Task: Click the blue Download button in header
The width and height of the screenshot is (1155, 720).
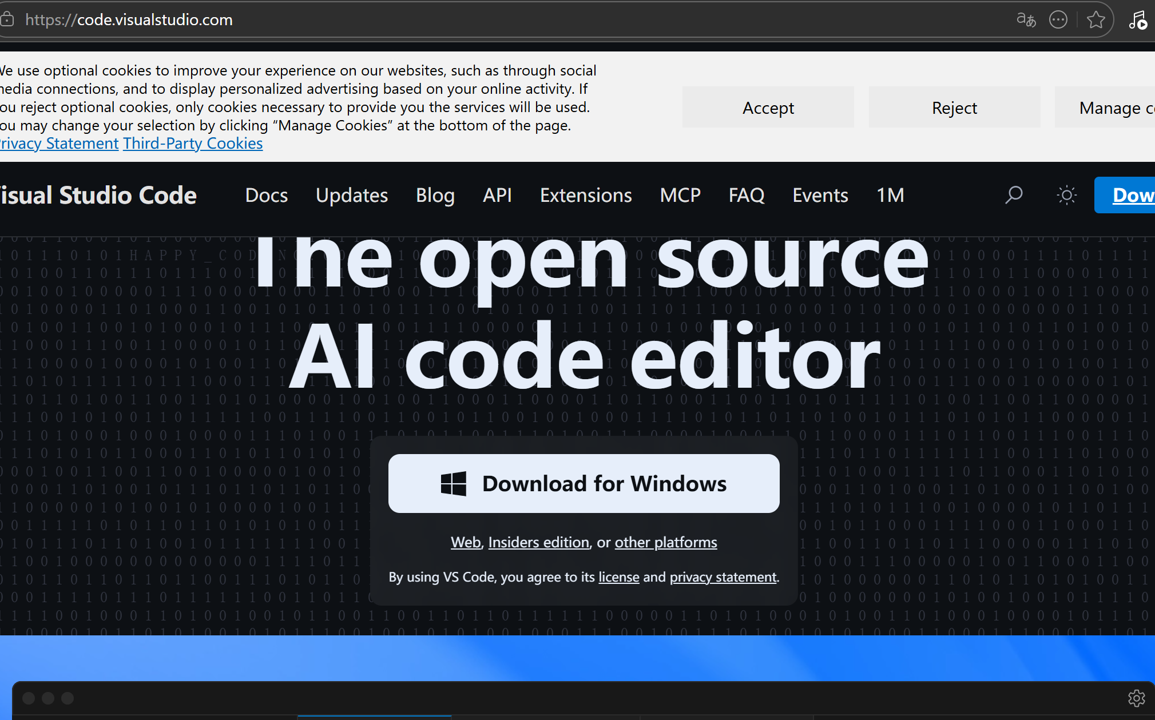Action: [x=1125, y=195]
